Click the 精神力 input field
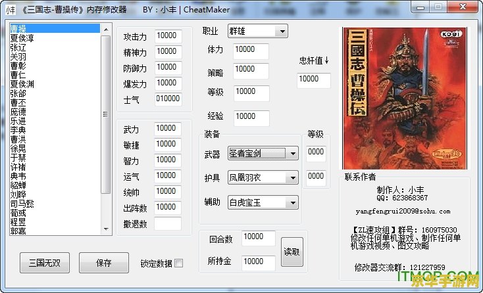This screenshot has width=483, height=293. tap(168, 52)
